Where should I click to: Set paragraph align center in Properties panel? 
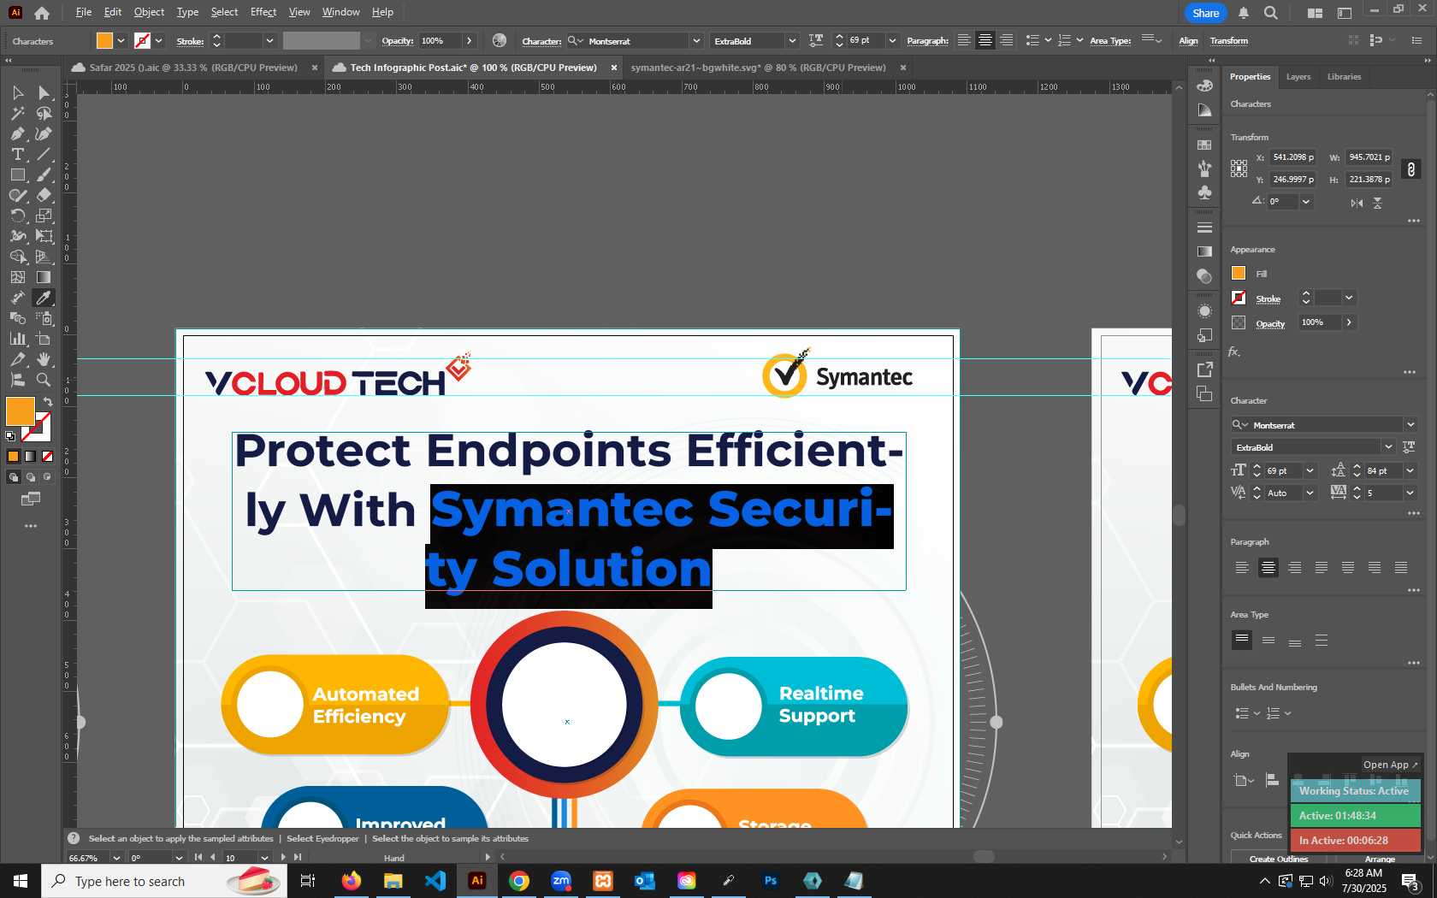[1268, 568]
